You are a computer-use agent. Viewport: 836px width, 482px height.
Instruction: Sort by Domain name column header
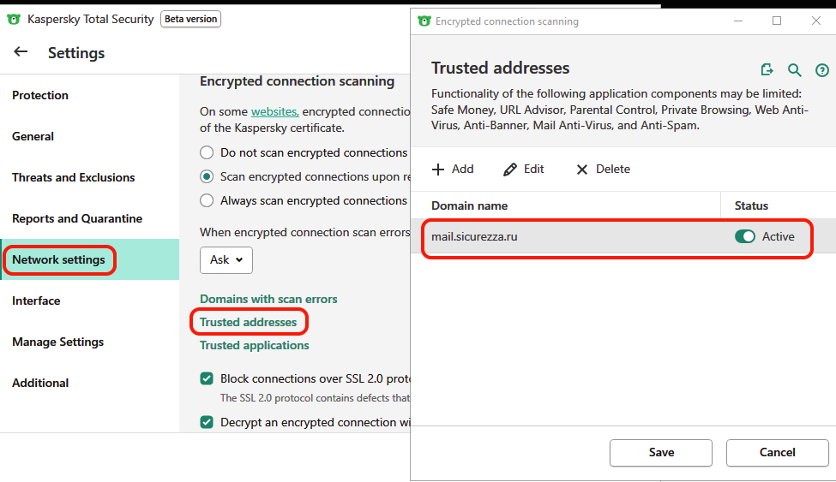[x=469, y=205]
